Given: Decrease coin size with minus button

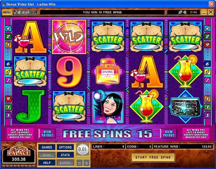Looking at the screenshot, I should coord(79,163).
